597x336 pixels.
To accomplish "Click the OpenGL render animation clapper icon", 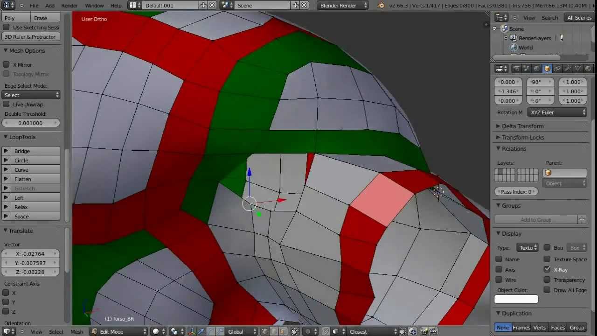I will [433, 331].
